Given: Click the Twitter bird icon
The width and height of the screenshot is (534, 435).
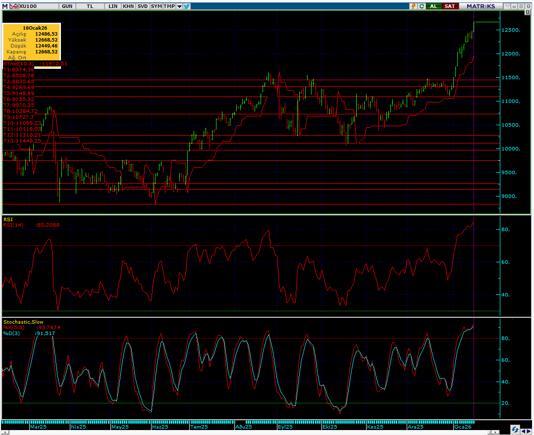Looking at the screenshot, I should tap(187, 6).
